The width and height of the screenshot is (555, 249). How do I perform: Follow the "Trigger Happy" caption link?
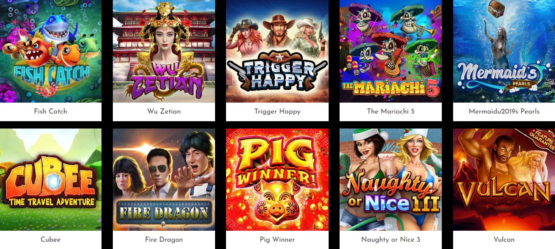click(x=277, y=111)
